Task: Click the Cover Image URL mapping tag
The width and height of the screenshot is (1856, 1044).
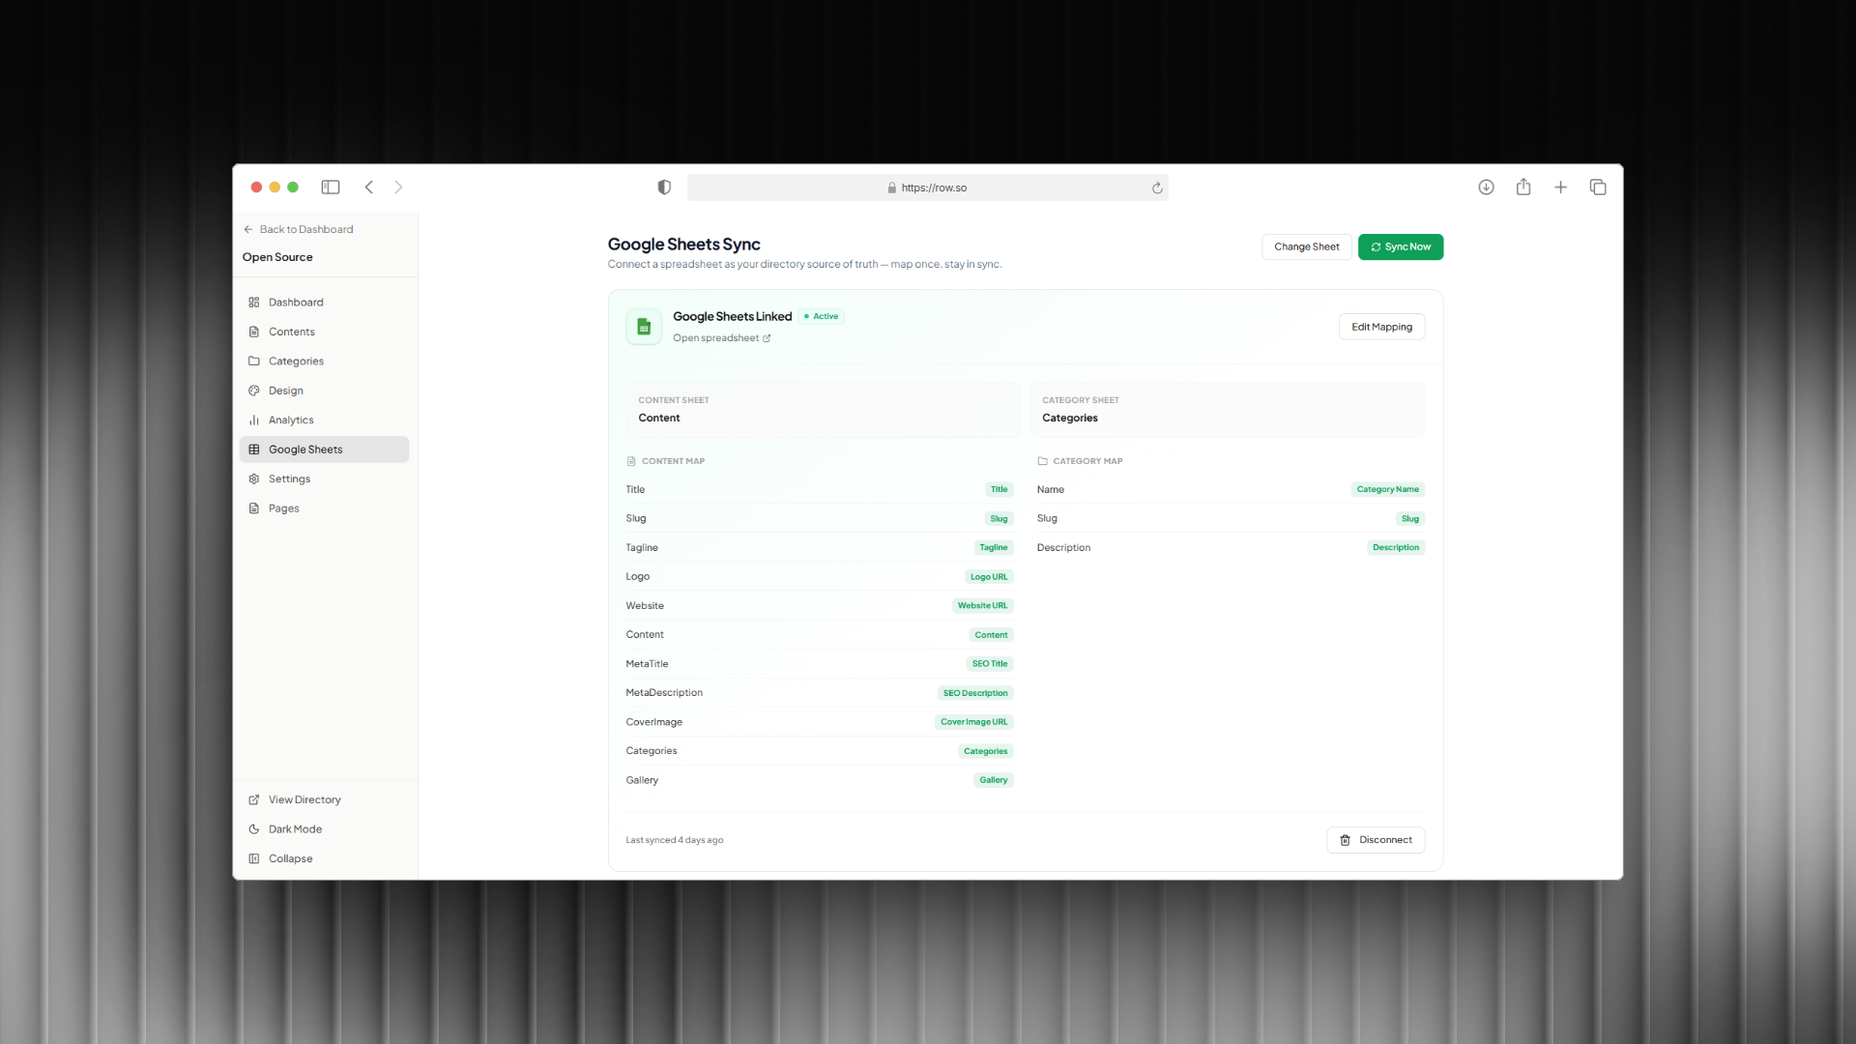Action: [973, 722]
